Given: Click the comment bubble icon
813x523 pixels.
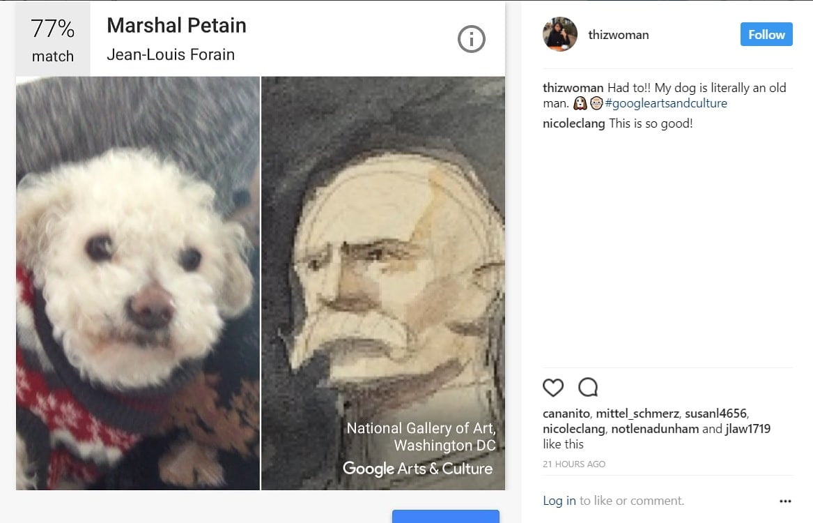Looking at the screenshot, I should (588, 387).
